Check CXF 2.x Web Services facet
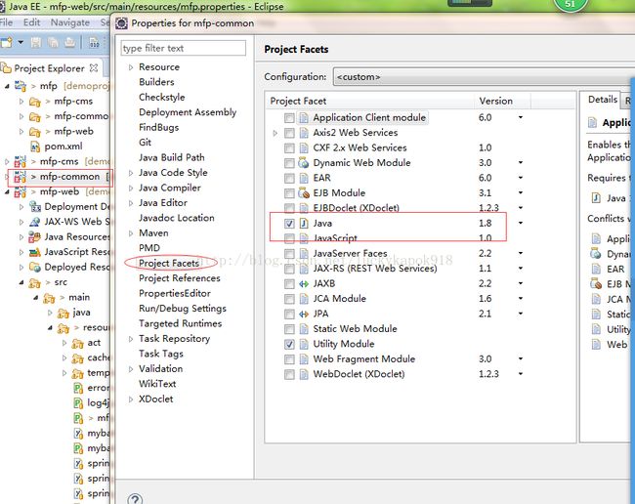Screen dimensions: 635x504 (289, 147)
